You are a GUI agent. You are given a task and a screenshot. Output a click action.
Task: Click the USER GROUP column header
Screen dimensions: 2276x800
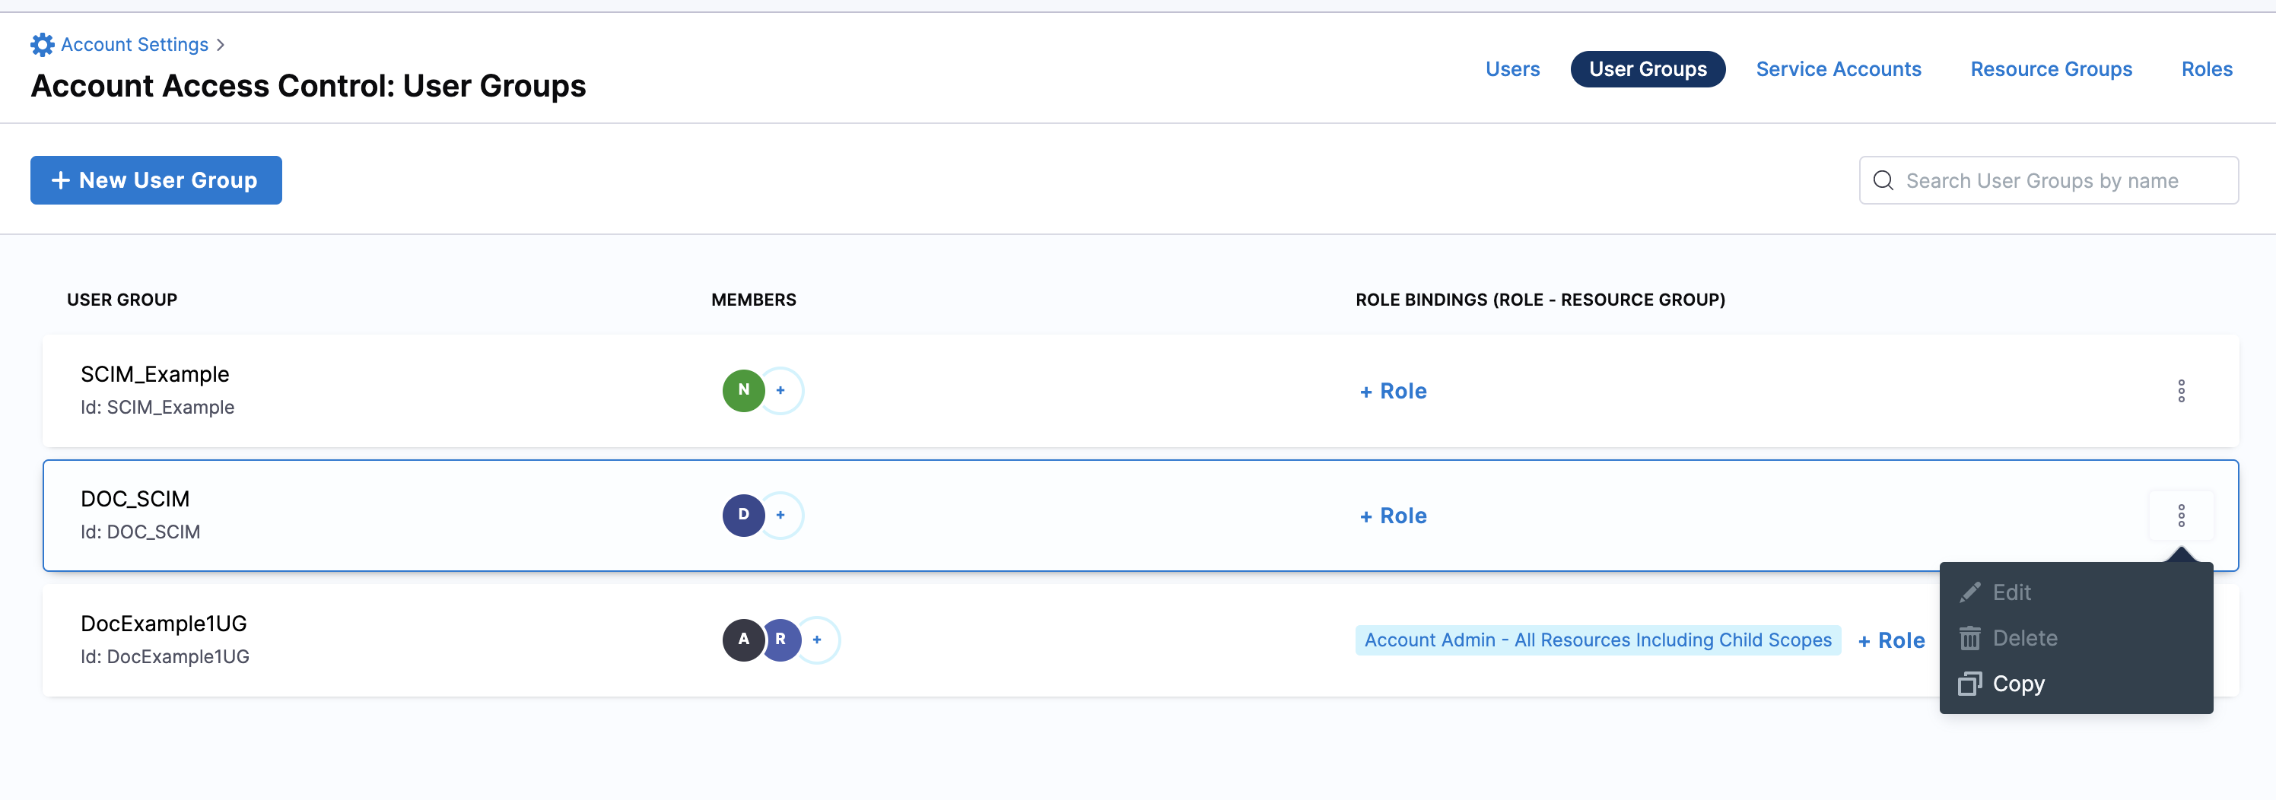coord(122,300)
